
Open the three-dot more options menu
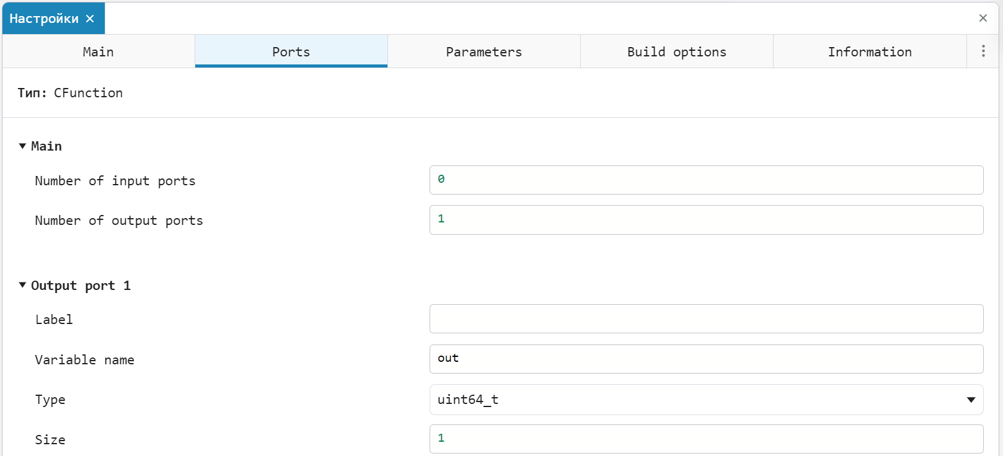click(x=983, y=51)
